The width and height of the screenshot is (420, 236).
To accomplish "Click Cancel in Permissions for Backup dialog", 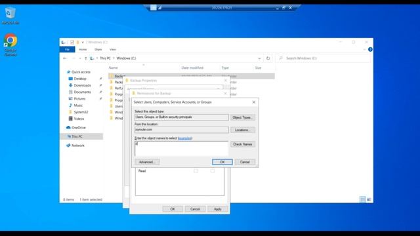I will point(195,209).
